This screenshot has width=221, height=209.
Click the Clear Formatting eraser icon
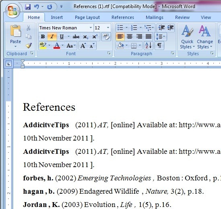coord(106,37)
